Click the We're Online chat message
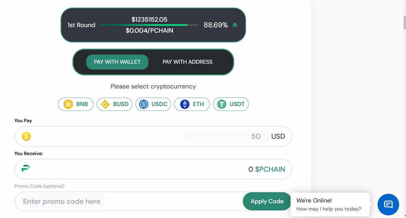The height and width of the screenshot is (218, 406). pos(330,204)
